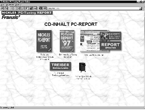Screen dimensions: 145x110
Task: Click the e-mail caption under the mailbox
Action: [x=83, y=77]
